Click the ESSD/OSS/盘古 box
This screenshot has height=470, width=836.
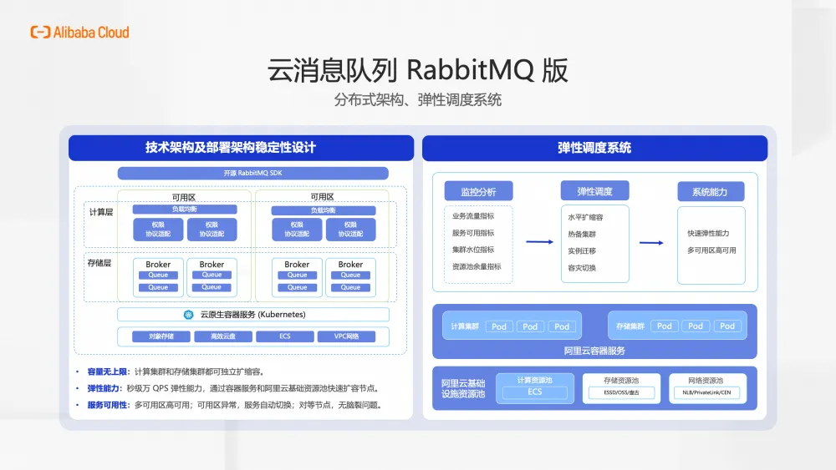621,393
